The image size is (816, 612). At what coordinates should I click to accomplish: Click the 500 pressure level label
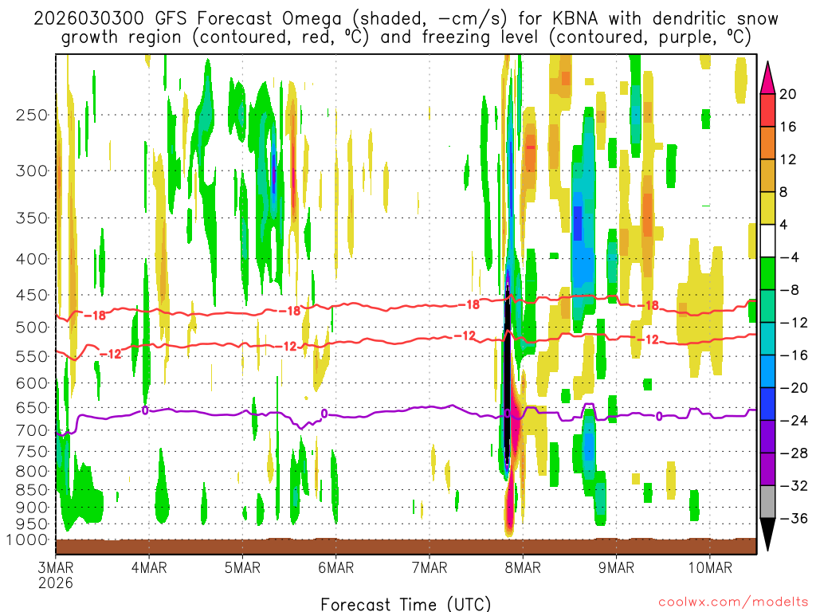32,328
